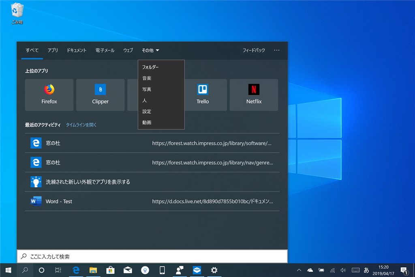Launch the Clipper app tile
This screenshot has width=415, height=277.
pyautogui.click(x=101, y=95)
